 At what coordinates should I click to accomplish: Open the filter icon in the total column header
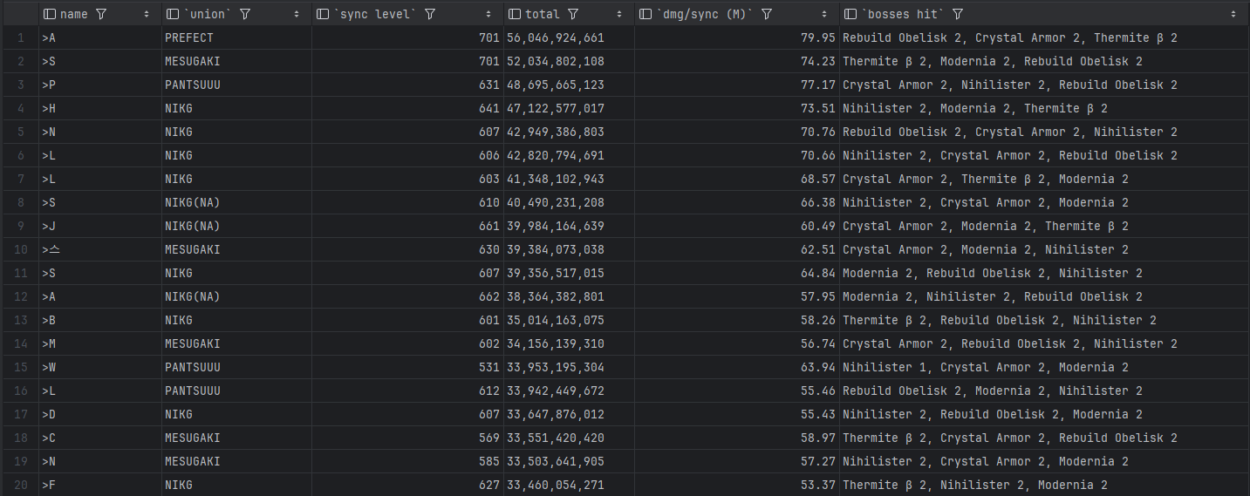point(573,15)
